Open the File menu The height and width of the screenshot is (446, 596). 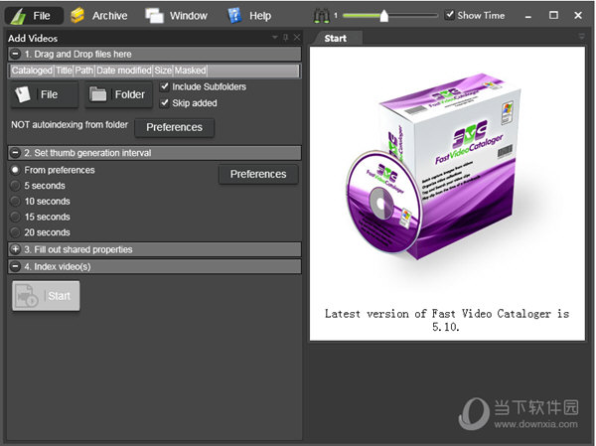tap(34, 16)
